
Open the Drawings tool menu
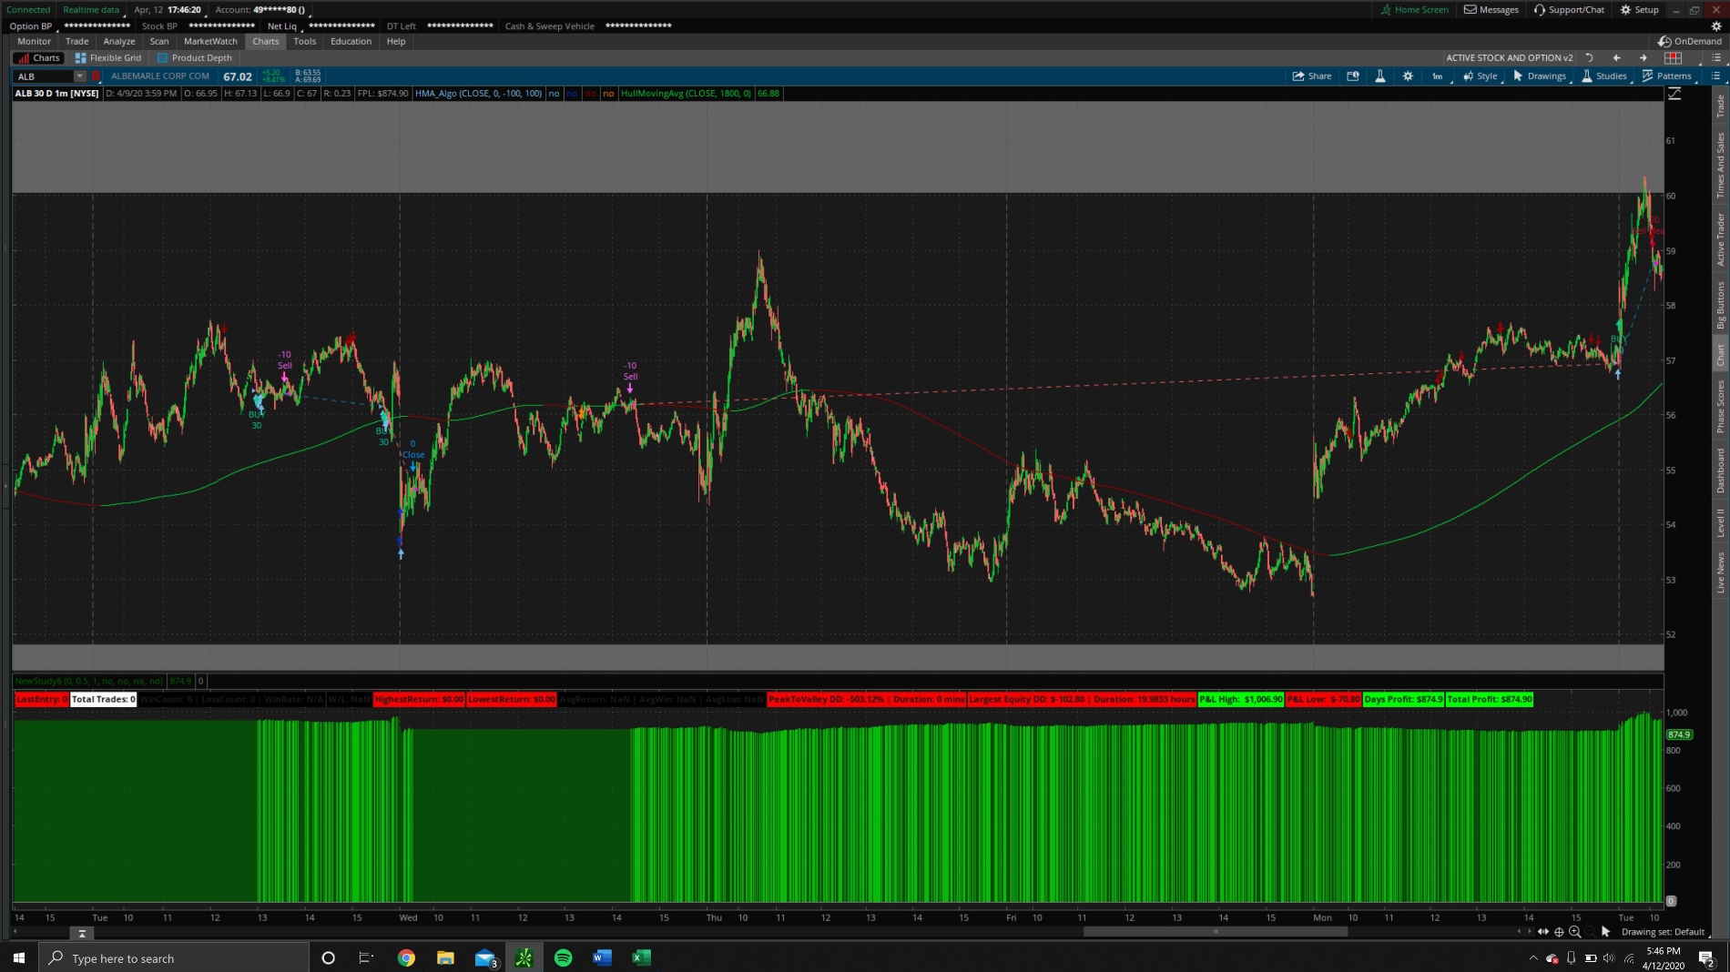[1540, 76]
